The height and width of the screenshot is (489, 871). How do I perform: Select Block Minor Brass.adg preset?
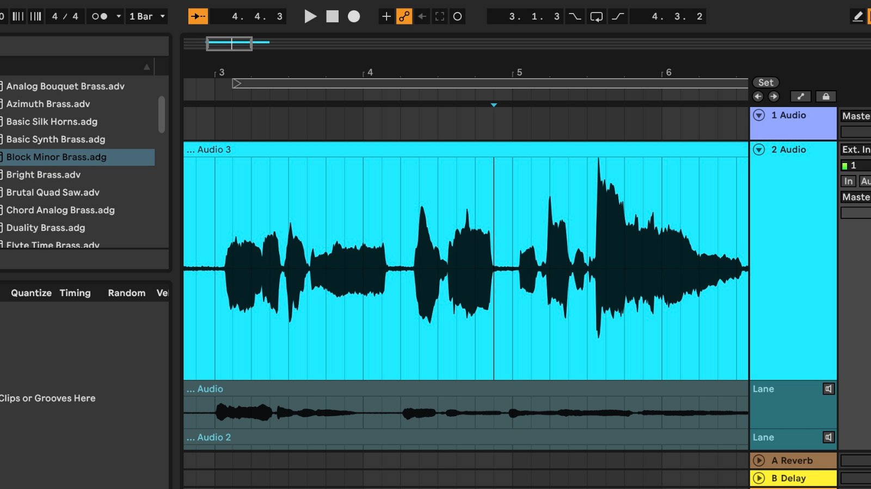(x=56, y=157)
